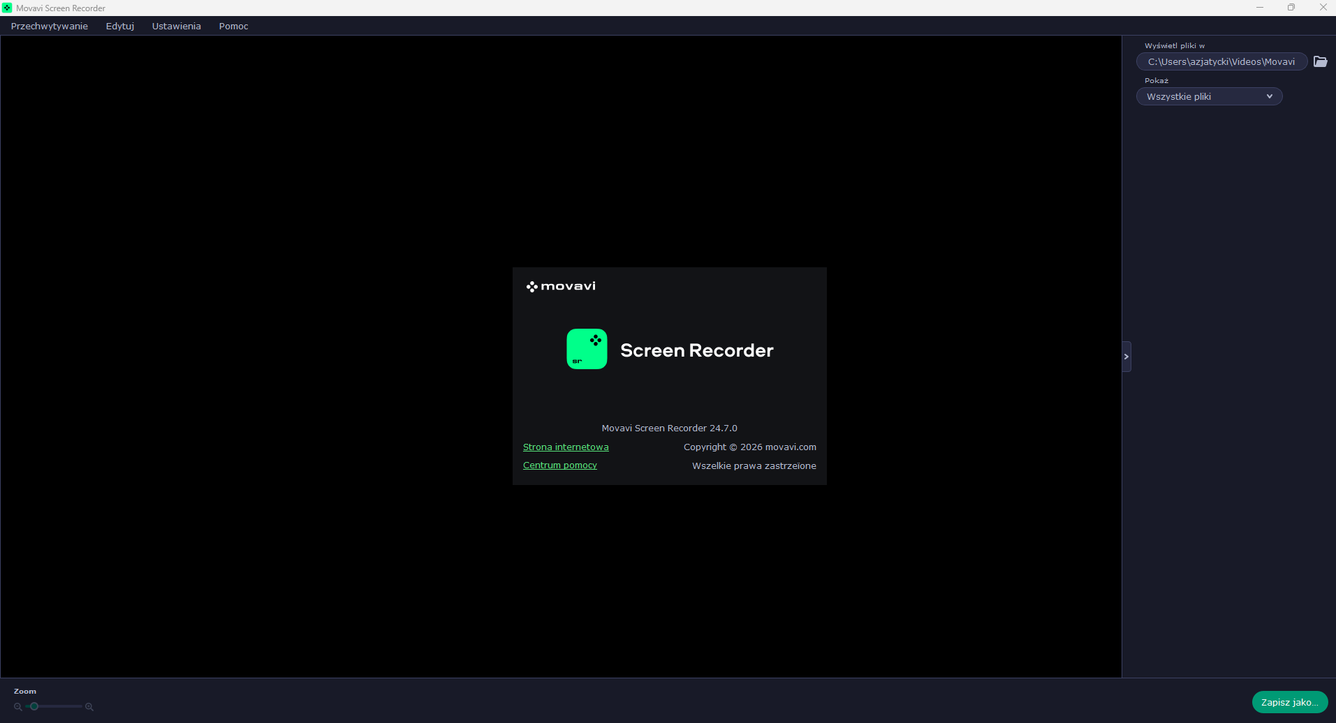The image size is (1336, 723).
Task: Click the Copyright © 2026 movavi.com text
Action: tap(749, 447)
